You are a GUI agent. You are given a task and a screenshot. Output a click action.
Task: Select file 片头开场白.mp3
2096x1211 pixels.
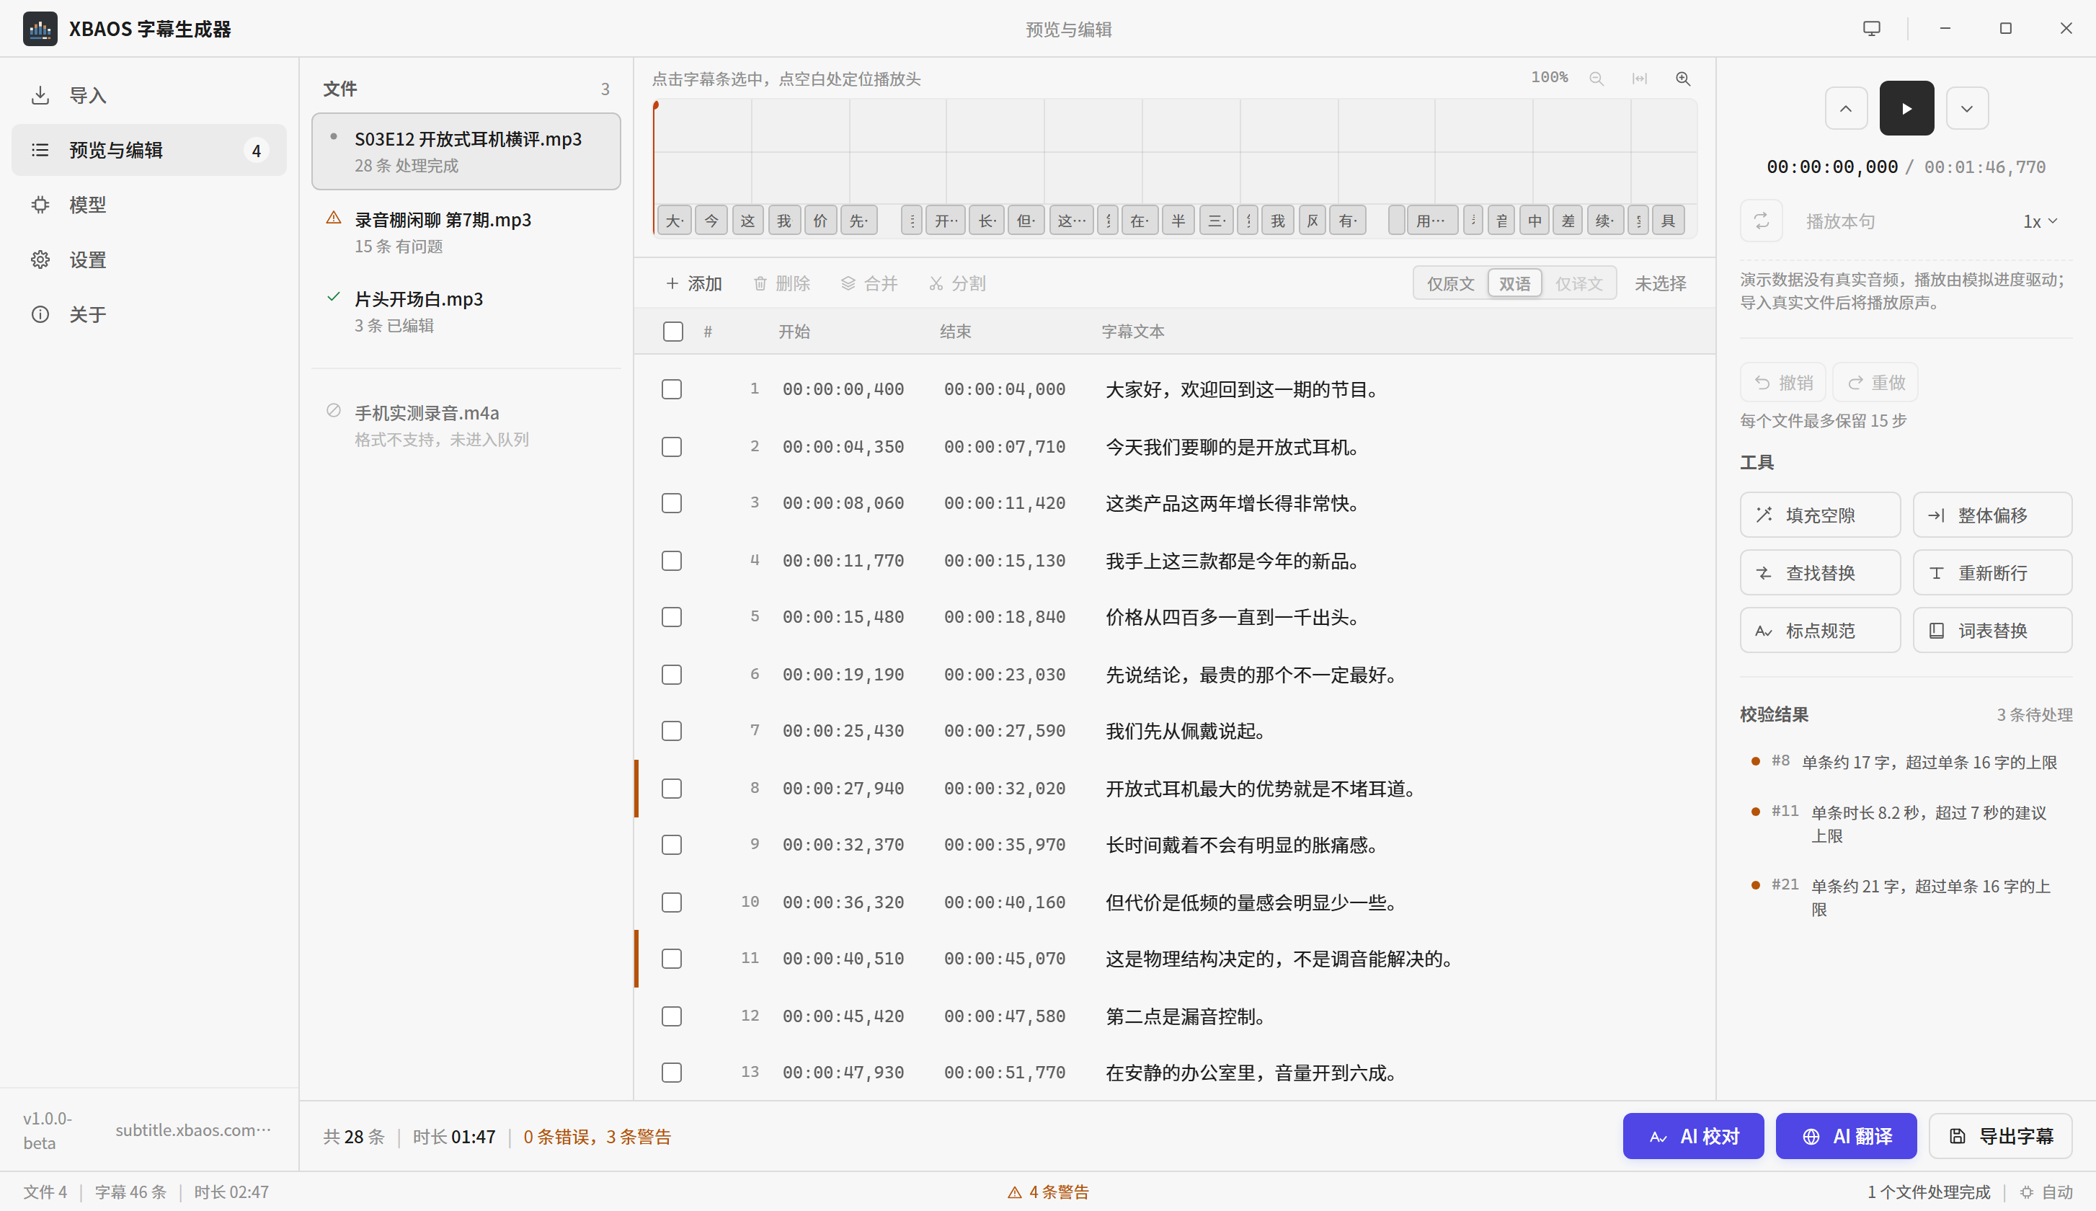click(466, 311)
